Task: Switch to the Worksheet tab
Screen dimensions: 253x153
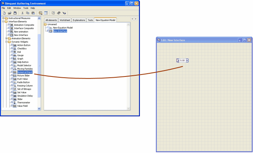Action: click(65, 20)
